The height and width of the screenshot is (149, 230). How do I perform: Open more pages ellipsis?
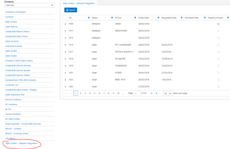click(123, 93)
